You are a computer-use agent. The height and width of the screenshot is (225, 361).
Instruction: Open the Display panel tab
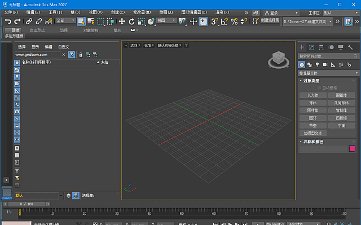(341, 47)
